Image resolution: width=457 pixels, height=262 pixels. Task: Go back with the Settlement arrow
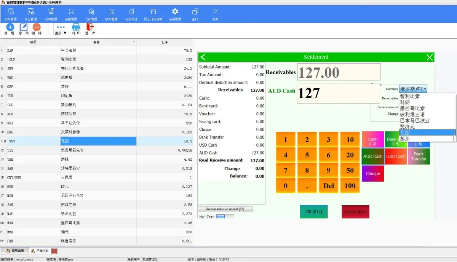203,57
